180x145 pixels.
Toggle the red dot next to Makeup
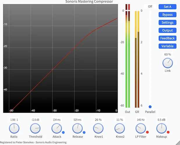(168, 132)
